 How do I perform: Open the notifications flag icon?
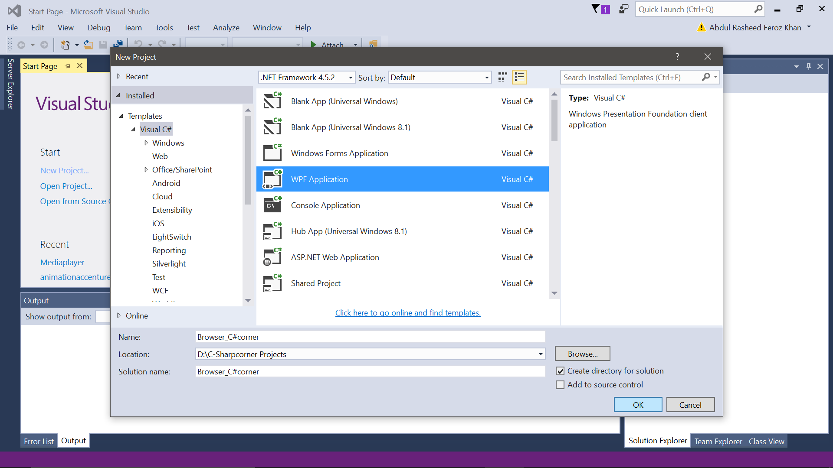(601, 9)
